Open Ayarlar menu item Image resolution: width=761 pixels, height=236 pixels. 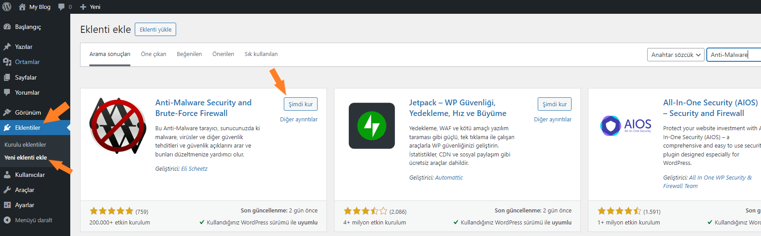(24, 205)
